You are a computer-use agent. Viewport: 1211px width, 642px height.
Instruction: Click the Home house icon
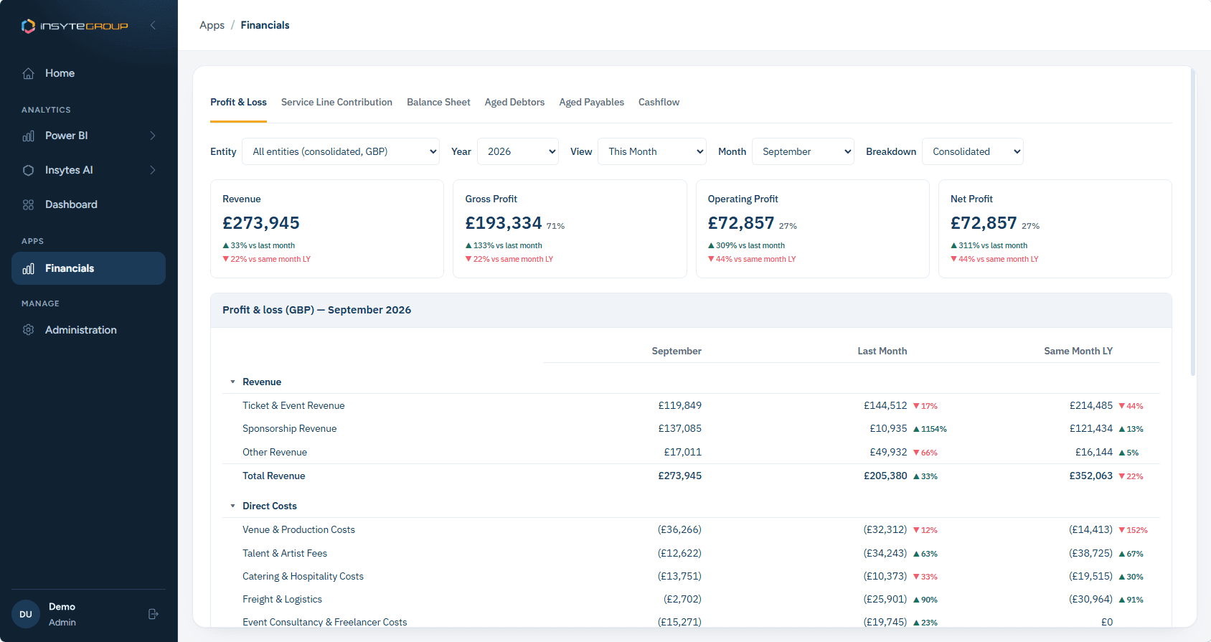[29, 73]
